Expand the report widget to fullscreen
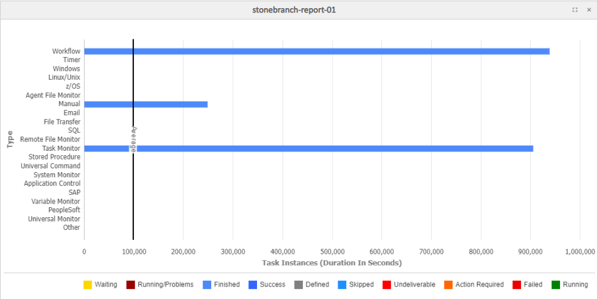The height and width of the screenshot is (299, 597). 575,10
